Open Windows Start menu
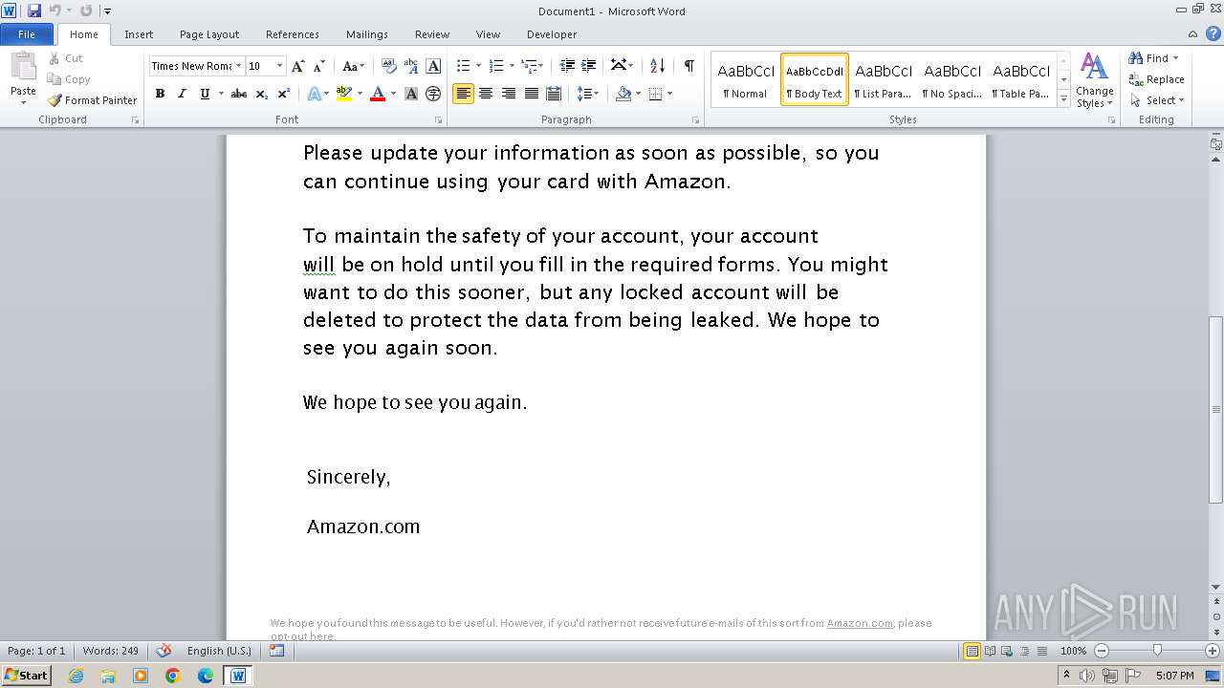The image size is (1224, 688). (26, 676)
